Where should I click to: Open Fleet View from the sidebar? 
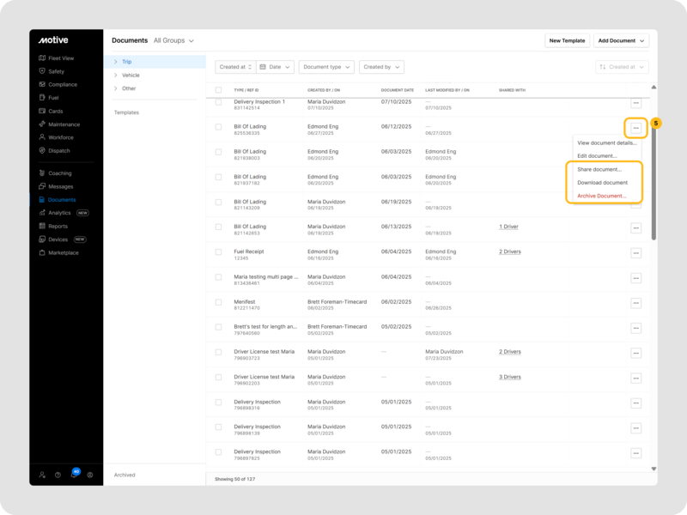(x=60, y=58)
